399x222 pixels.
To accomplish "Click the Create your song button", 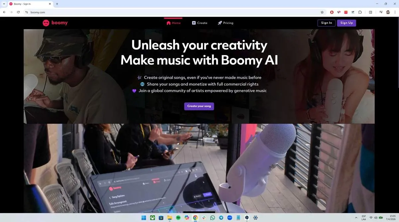I will point(199,106).
